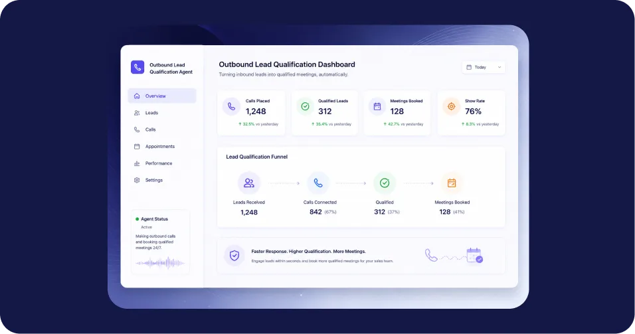Expand the Today dropdown chevron arrow
The height and width of the screenshot is (334, 635).
[499, 67]
